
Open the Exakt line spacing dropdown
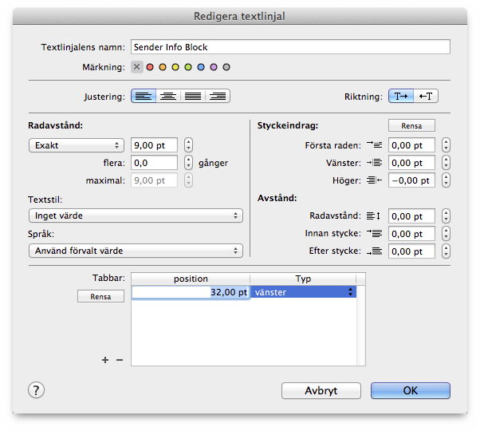tap(77, 145)
